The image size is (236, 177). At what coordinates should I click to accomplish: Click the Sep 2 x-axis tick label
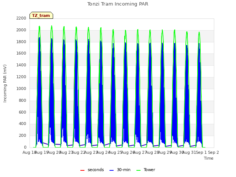[214, 152]
